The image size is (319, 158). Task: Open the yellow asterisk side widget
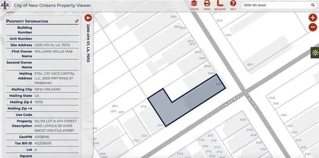click(315, 53)
